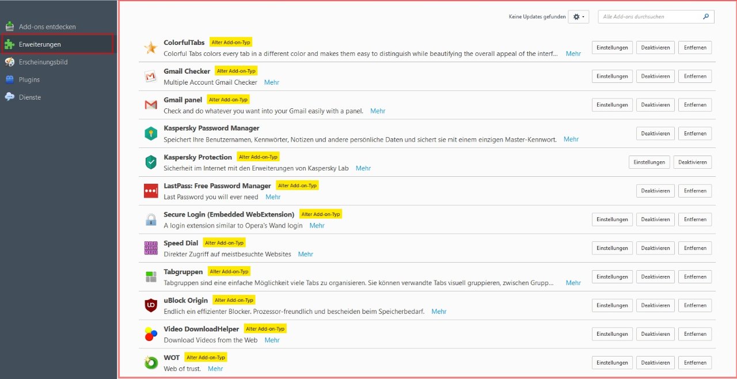This screenshot has height=379, width=737.
Task: Click 'Multiple Account Gmail Checker' description text
Action: [210, 82]
